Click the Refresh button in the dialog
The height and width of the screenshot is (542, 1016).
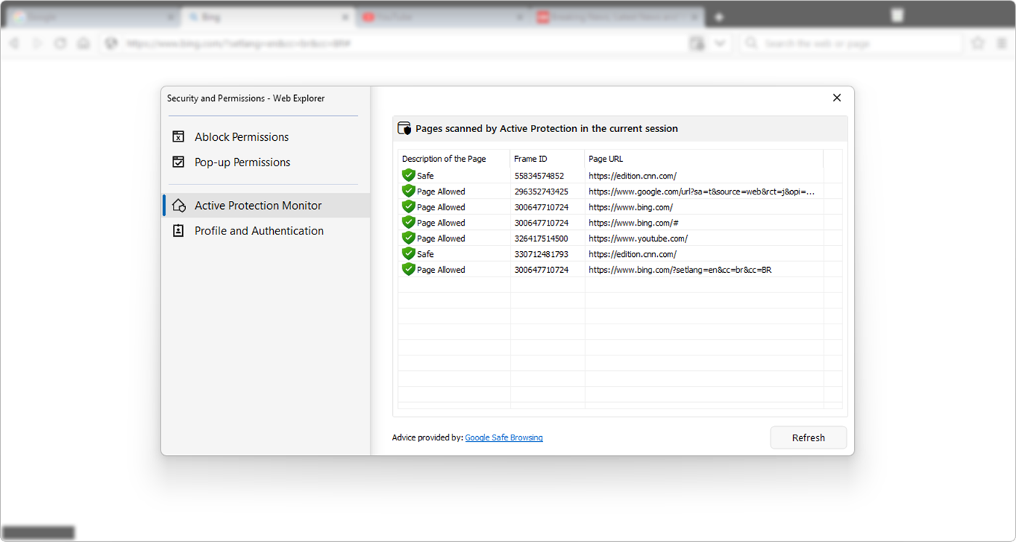point(808,438)
